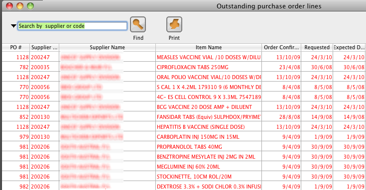Sort by the PO # column header
The height and width of the screenshot is (190, 366).
click(16, 47)
